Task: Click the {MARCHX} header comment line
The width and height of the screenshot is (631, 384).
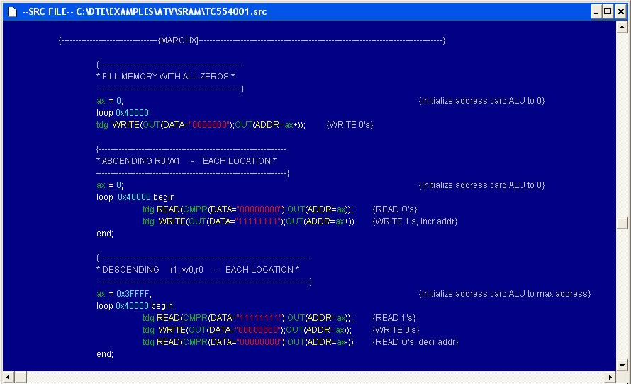Action: click(x=252, y=40)
